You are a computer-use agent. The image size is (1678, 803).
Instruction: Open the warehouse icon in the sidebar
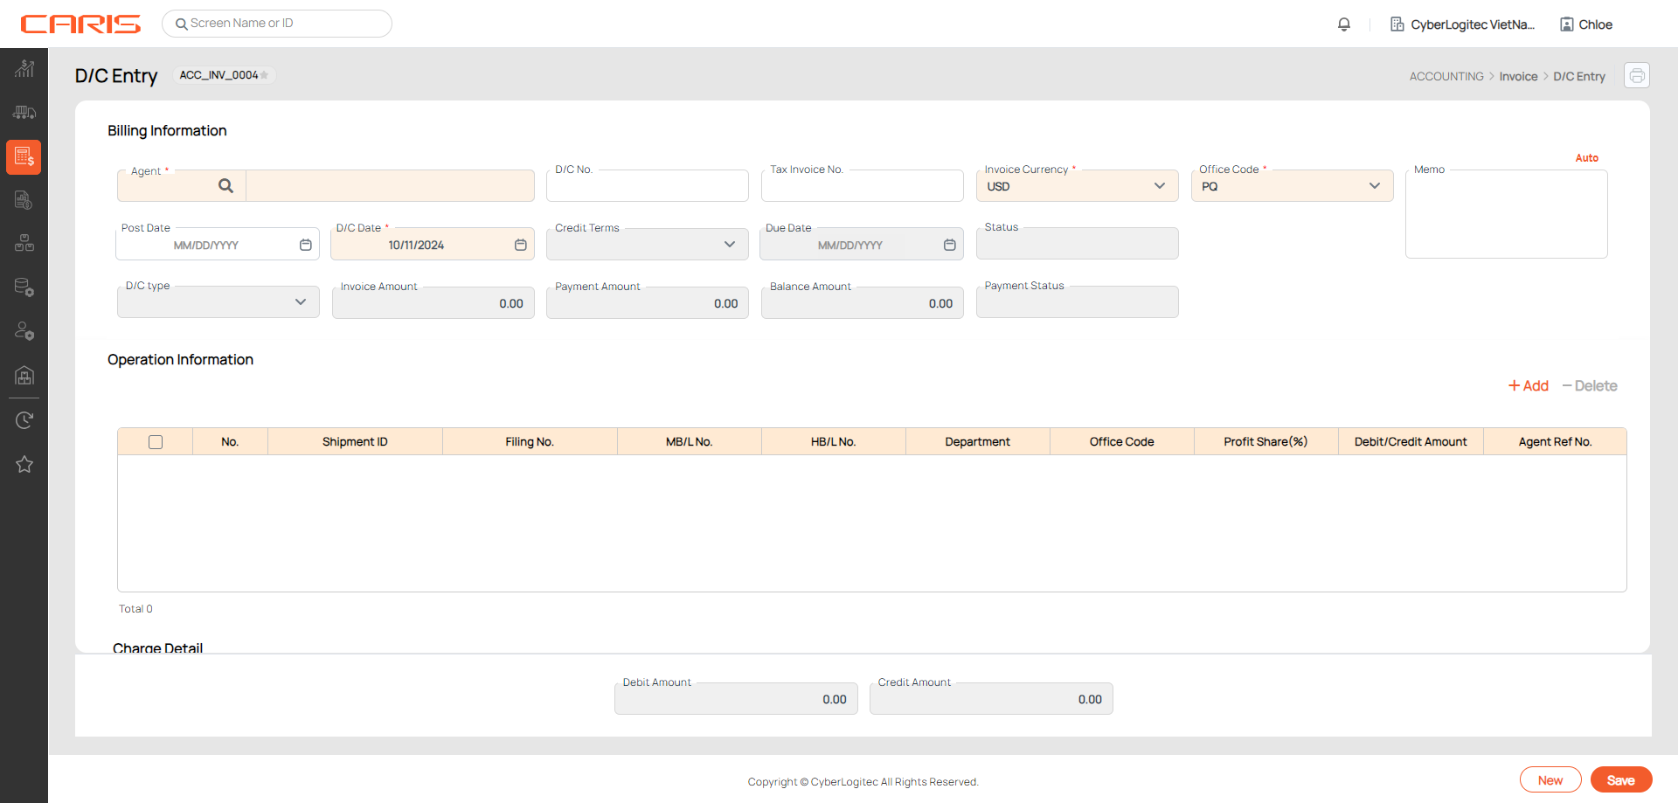(x=24, y=376)
